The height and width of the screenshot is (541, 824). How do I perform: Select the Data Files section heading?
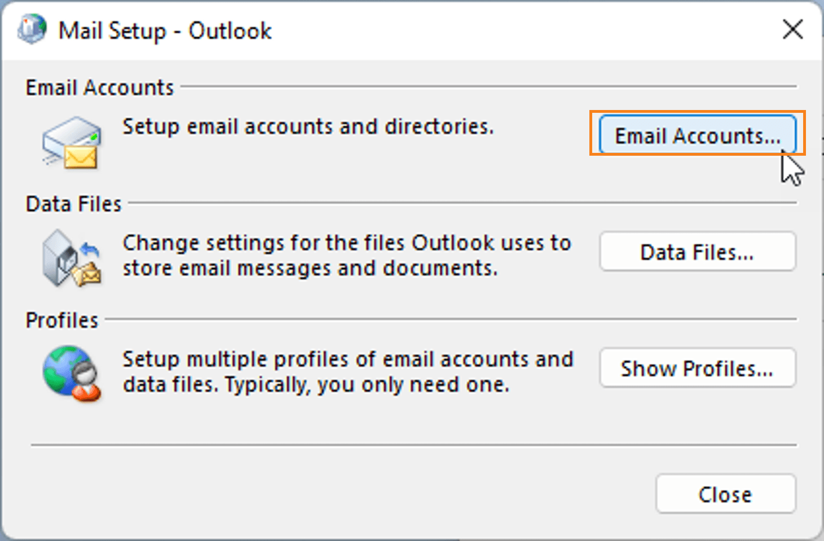(73, 204)
